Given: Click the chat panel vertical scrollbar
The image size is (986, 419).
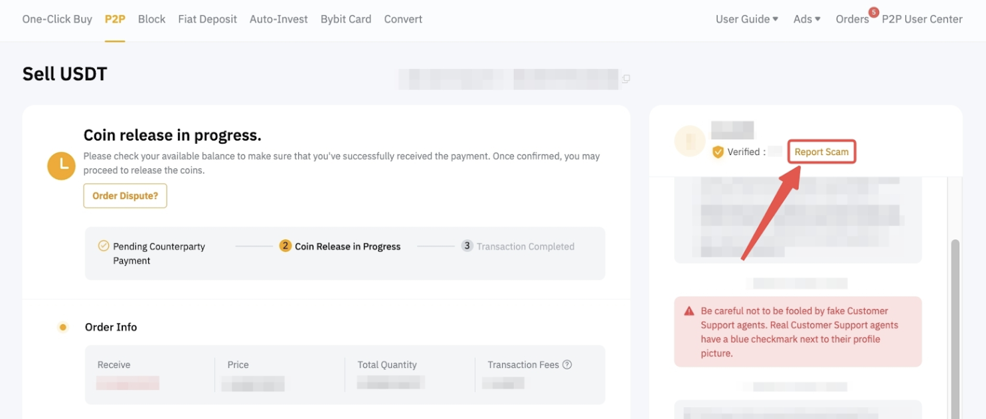Looking at the screenshot, I should (x=955, y=318).
